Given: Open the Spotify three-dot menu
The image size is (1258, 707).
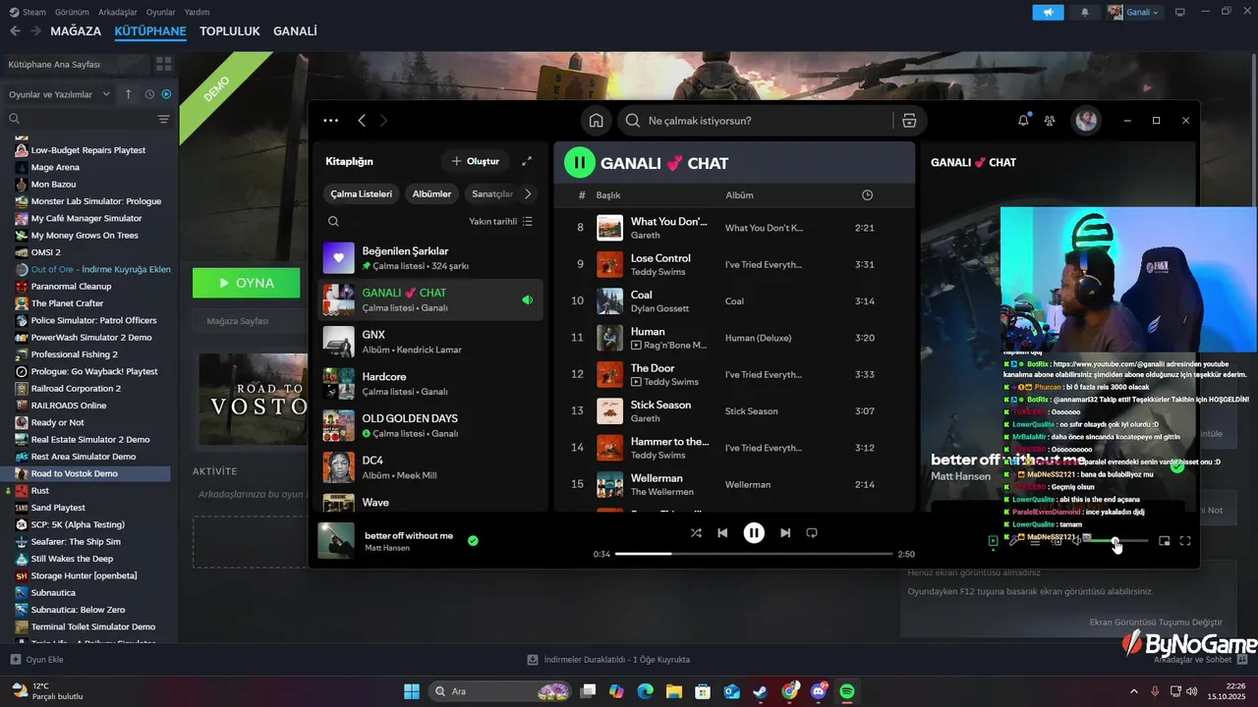Looking at the screenshot, I should point(330,121).
